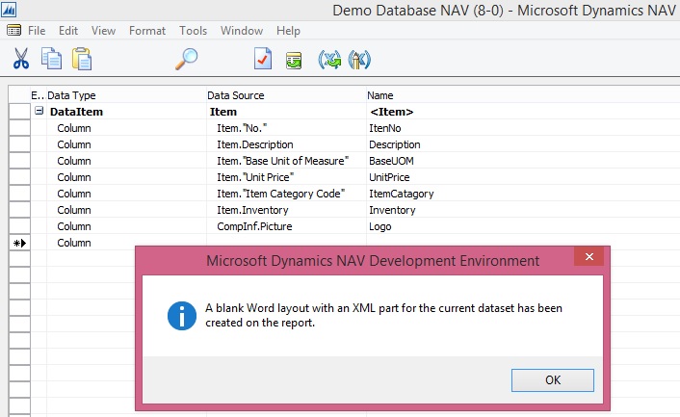Click the document checkmark toolbar icon
Image resolution: width=680 pixels, height=417 pixels.
coord(263,59)
